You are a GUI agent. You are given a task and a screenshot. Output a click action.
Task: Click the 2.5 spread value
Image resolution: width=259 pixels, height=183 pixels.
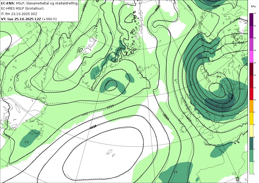click(x=175, y=172)
